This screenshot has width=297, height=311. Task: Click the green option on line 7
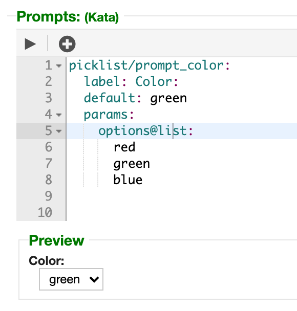132,164
